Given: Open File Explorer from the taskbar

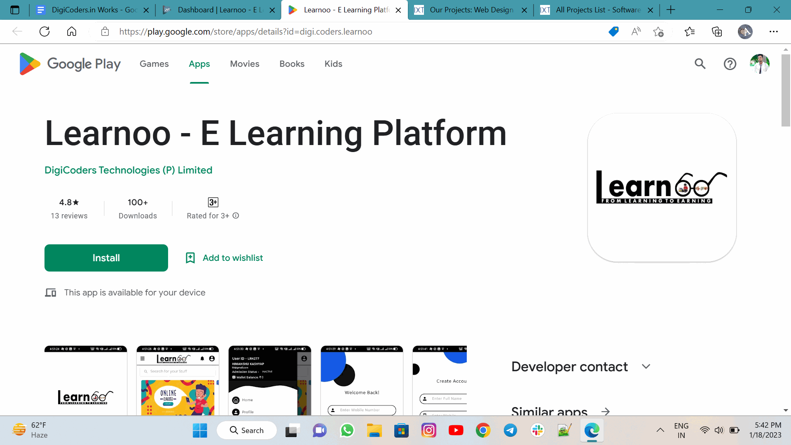Looking at the screenshot, I should 374,431.
